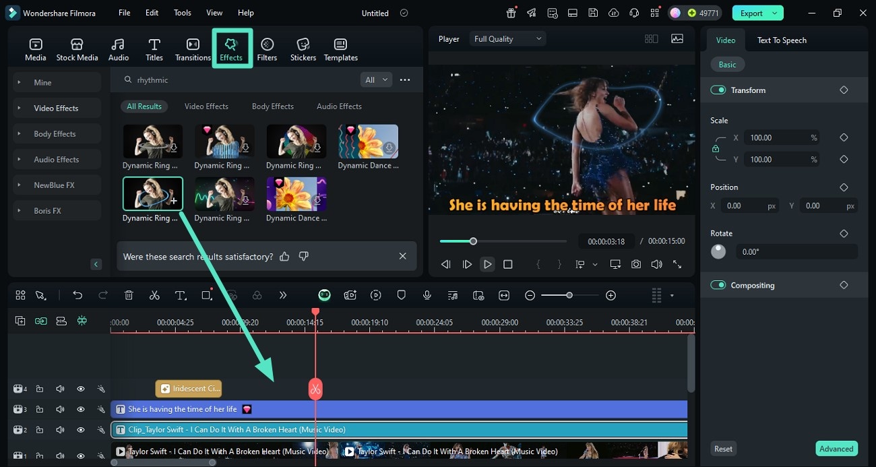
Task: Open the Export dropdown arrow
Action: pos(775,13)
